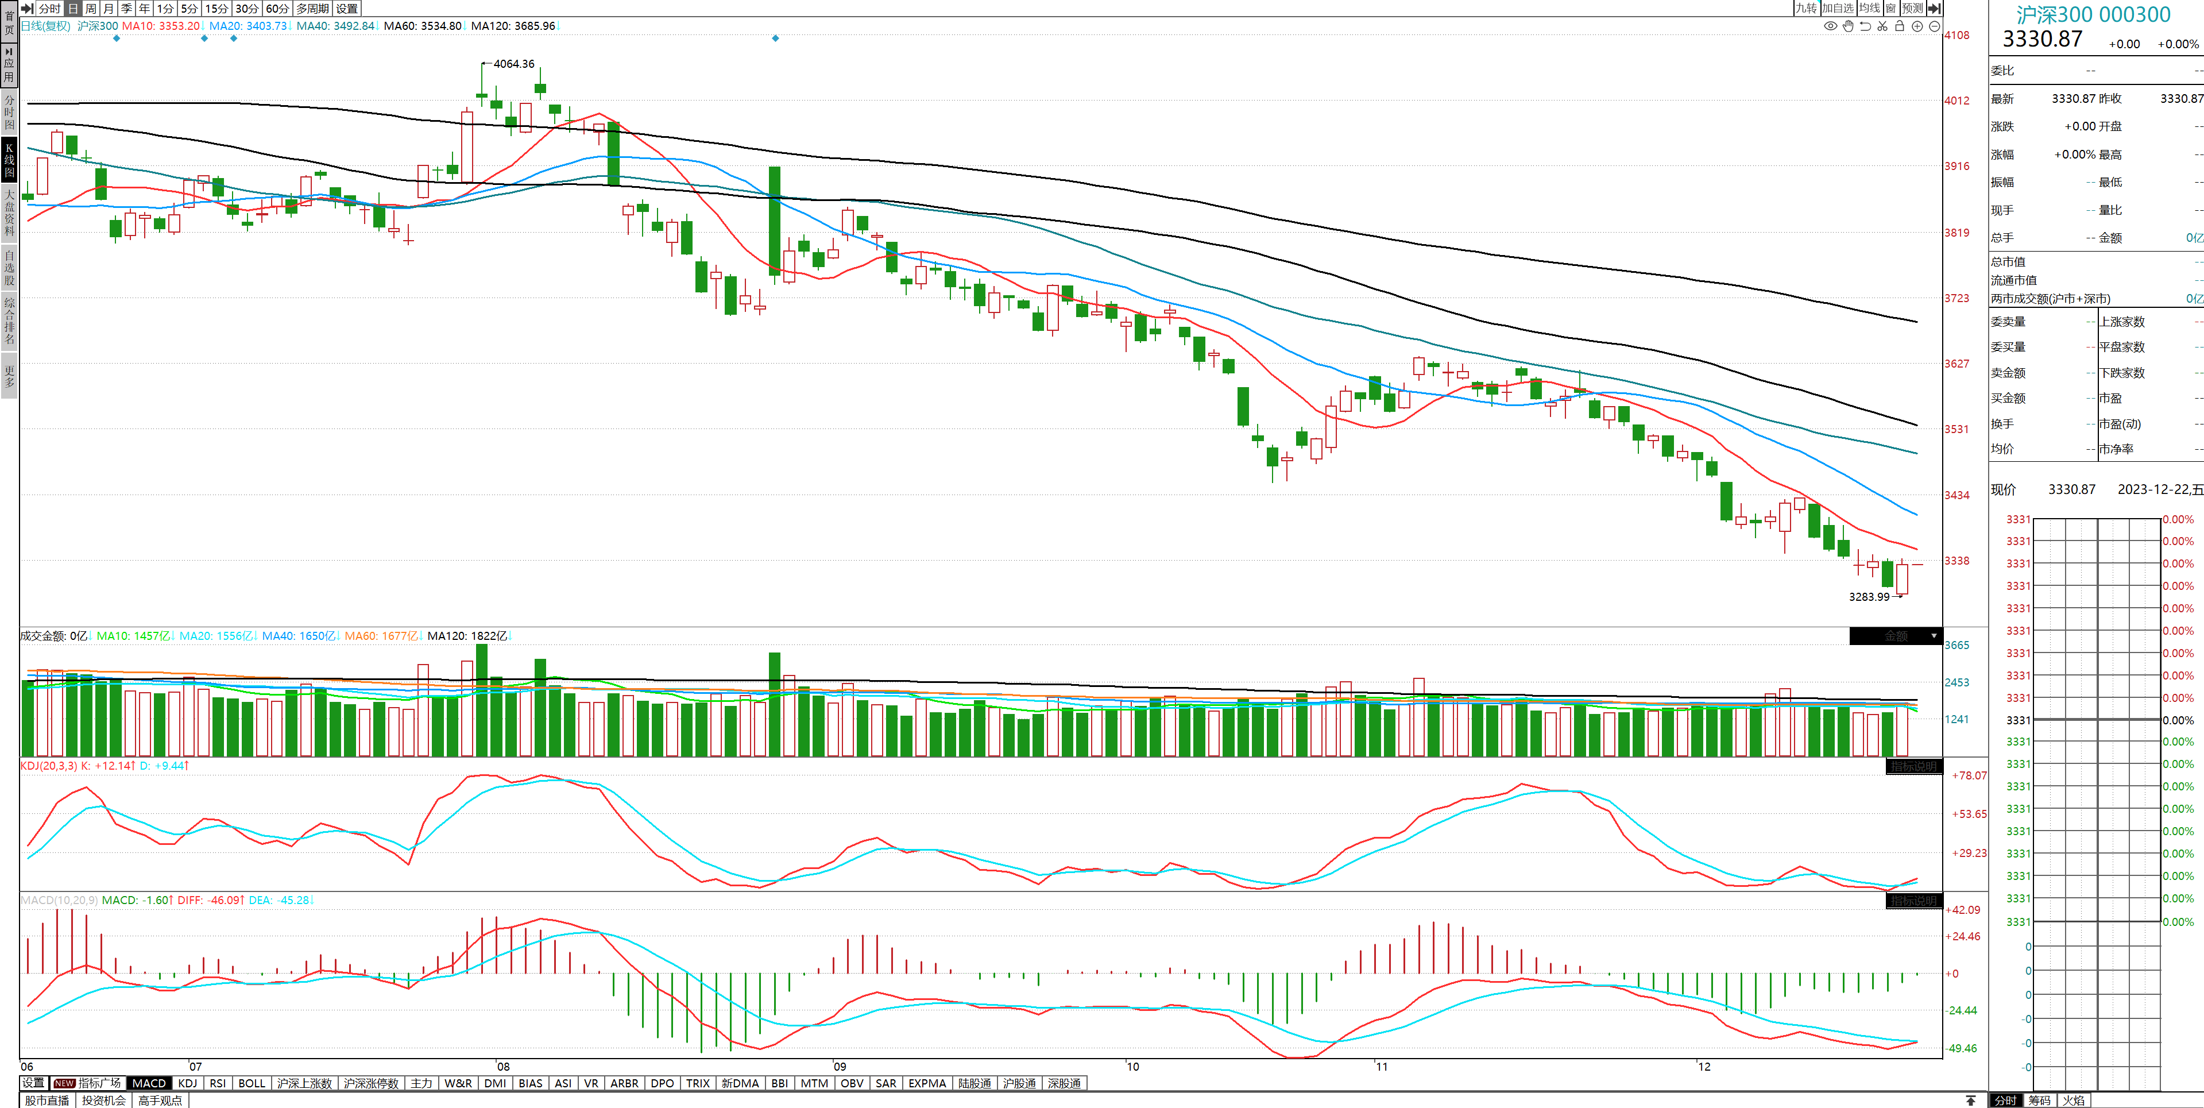The height and width of the screenshot is (1108, 2204).
Task: Click the undo arrow icon
Action: coord(1865,26)
